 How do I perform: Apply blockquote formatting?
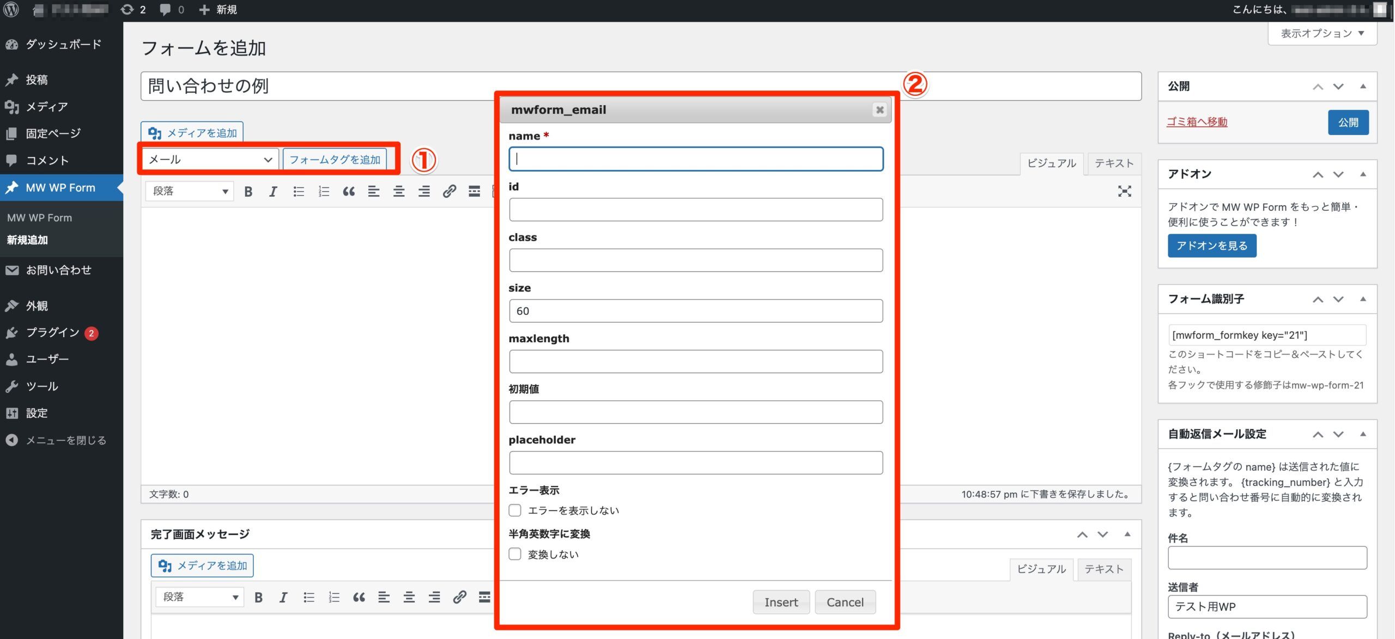[x=349, y=191]
